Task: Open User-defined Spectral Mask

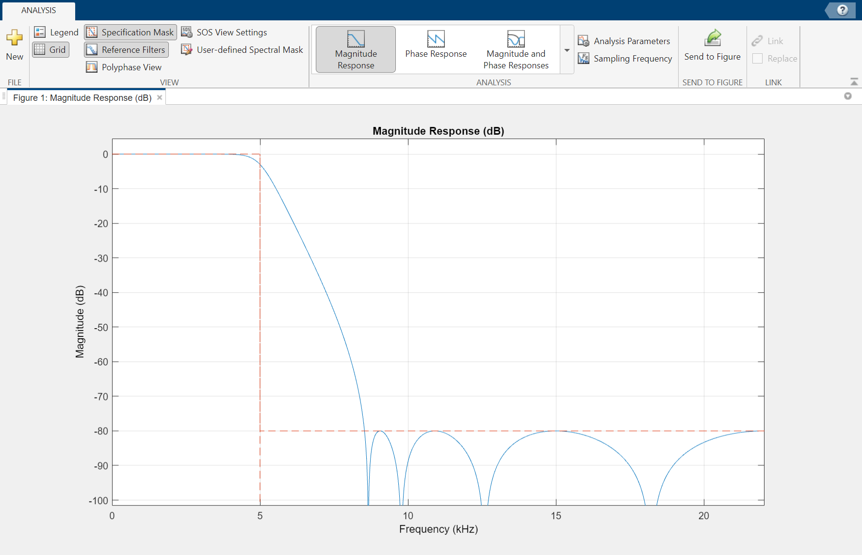Action: pyautogui.click(x=242, y=50)
